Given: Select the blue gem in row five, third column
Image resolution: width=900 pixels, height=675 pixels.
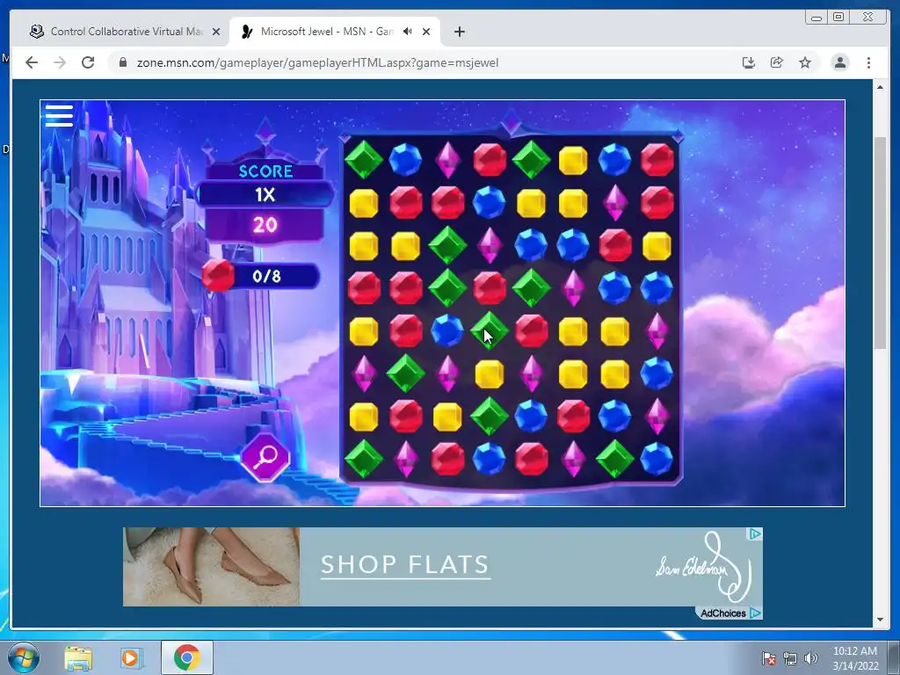Looking at the screenshot, I should click(447, 330).
